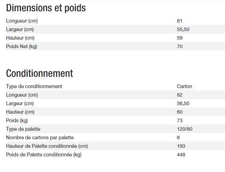Select the product height value 59
The height and width of the screenshot is (172, 225).
point(180,38)
